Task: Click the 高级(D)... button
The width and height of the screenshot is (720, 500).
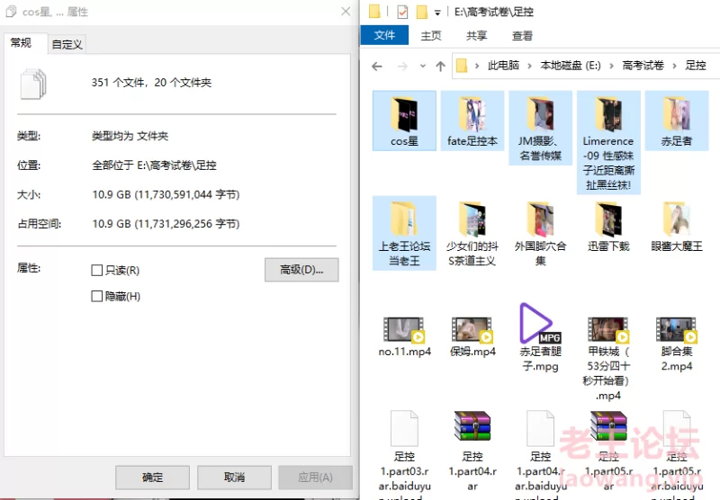Action: pyautogui.click(x=301, y=270)
